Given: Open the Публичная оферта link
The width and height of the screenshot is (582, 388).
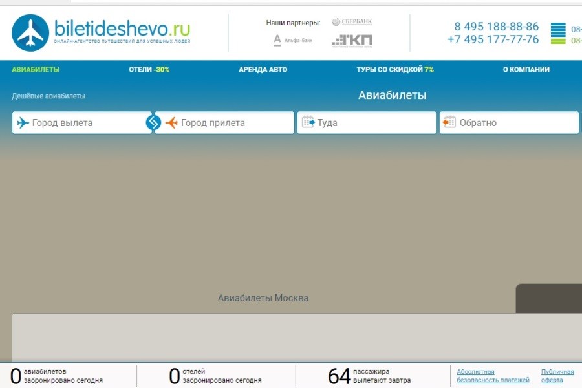Looking at the screenshot, I should pos(557,376).
